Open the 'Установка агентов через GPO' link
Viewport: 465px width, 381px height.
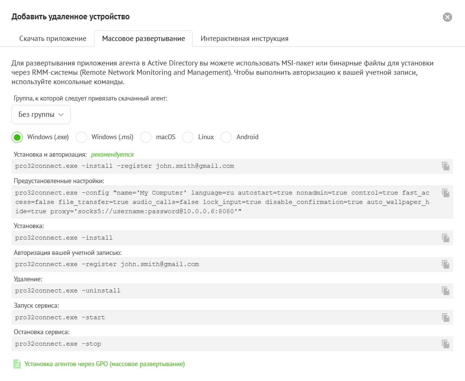(105, 364)
